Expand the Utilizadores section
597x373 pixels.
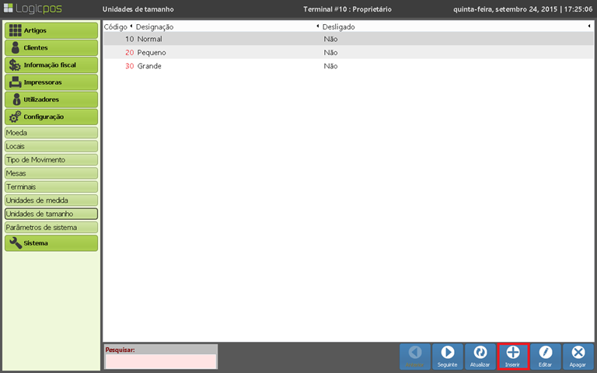pyautogui.click(x=51, y=99)
